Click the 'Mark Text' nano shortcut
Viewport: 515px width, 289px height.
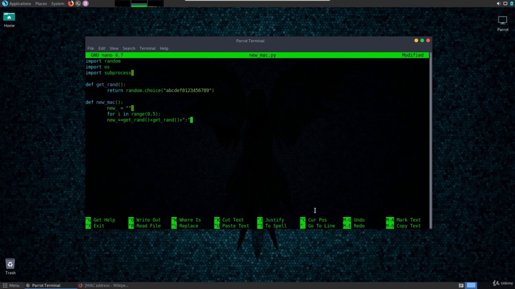(x=403, y=220)
